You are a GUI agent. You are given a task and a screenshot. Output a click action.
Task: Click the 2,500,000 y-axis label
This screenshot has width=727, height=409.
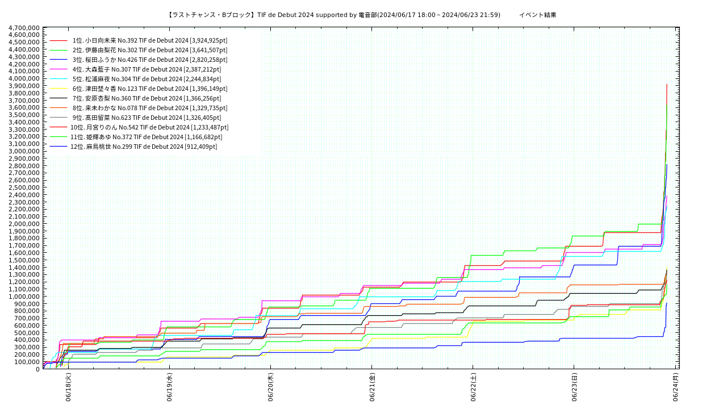tap(24, 188)
